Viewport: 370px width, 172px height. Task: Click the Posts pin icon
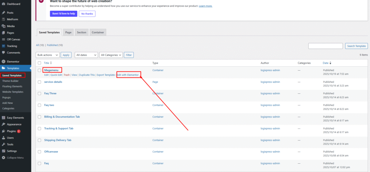(3, 13)
